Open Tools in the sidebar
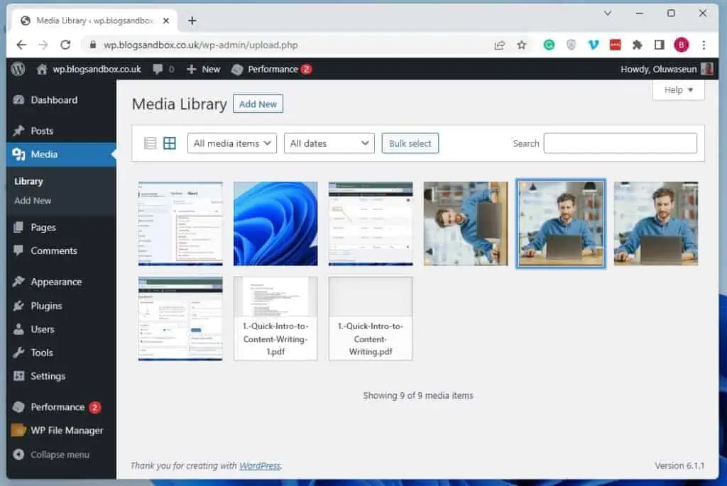 point(42,353)
